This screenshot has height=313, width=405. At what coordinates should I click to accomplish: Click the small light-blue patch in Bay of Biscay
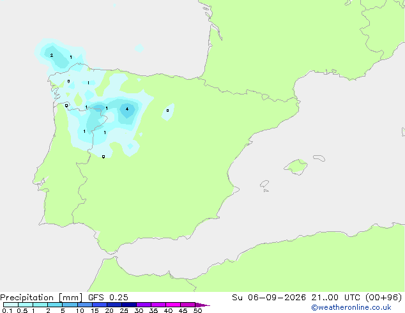click(x=139, y=48)
